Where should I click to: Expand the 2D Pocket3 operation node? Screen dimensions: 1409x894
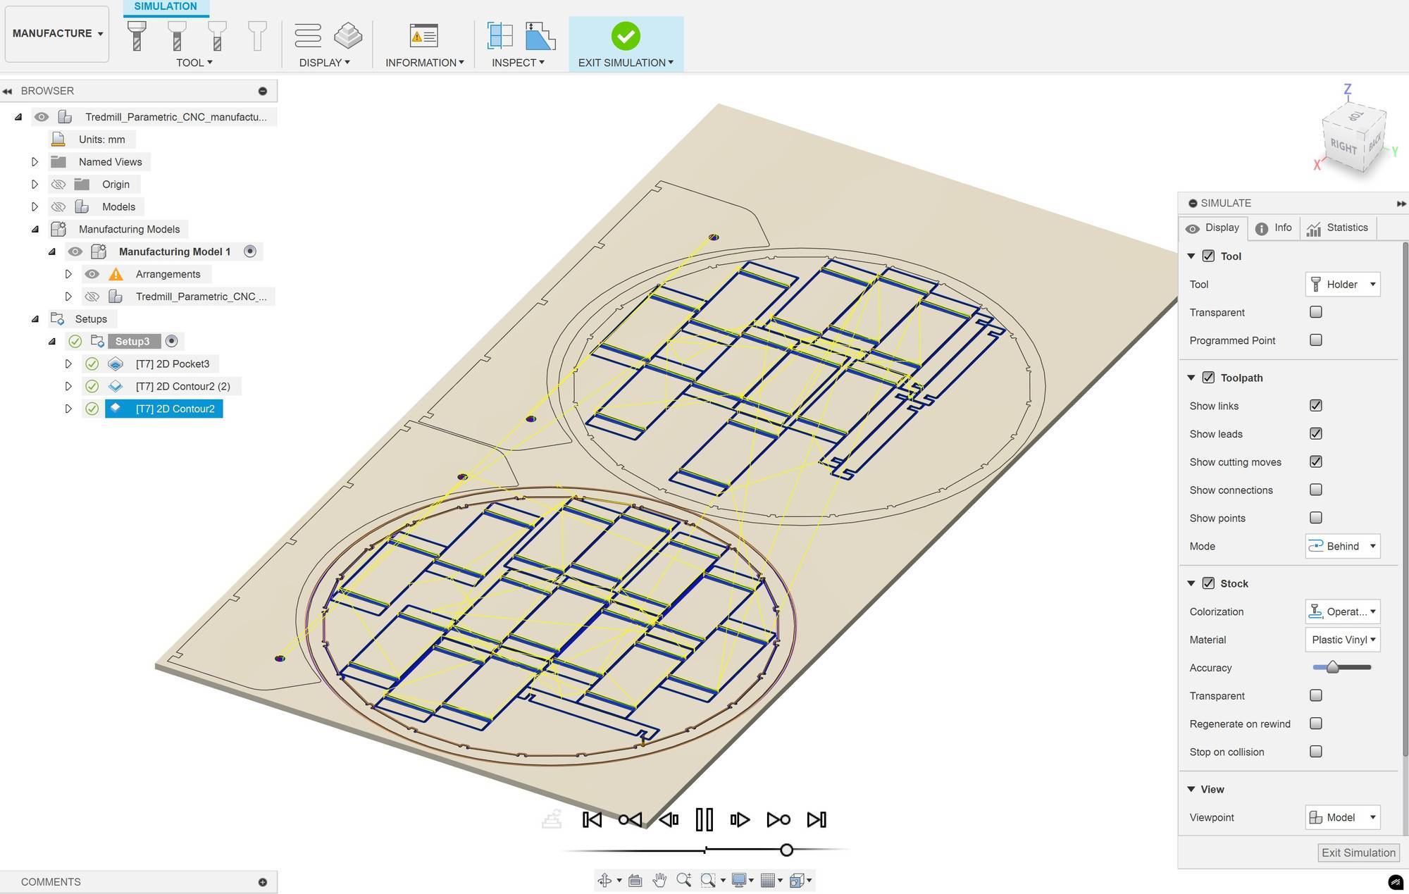pos(68,364)
